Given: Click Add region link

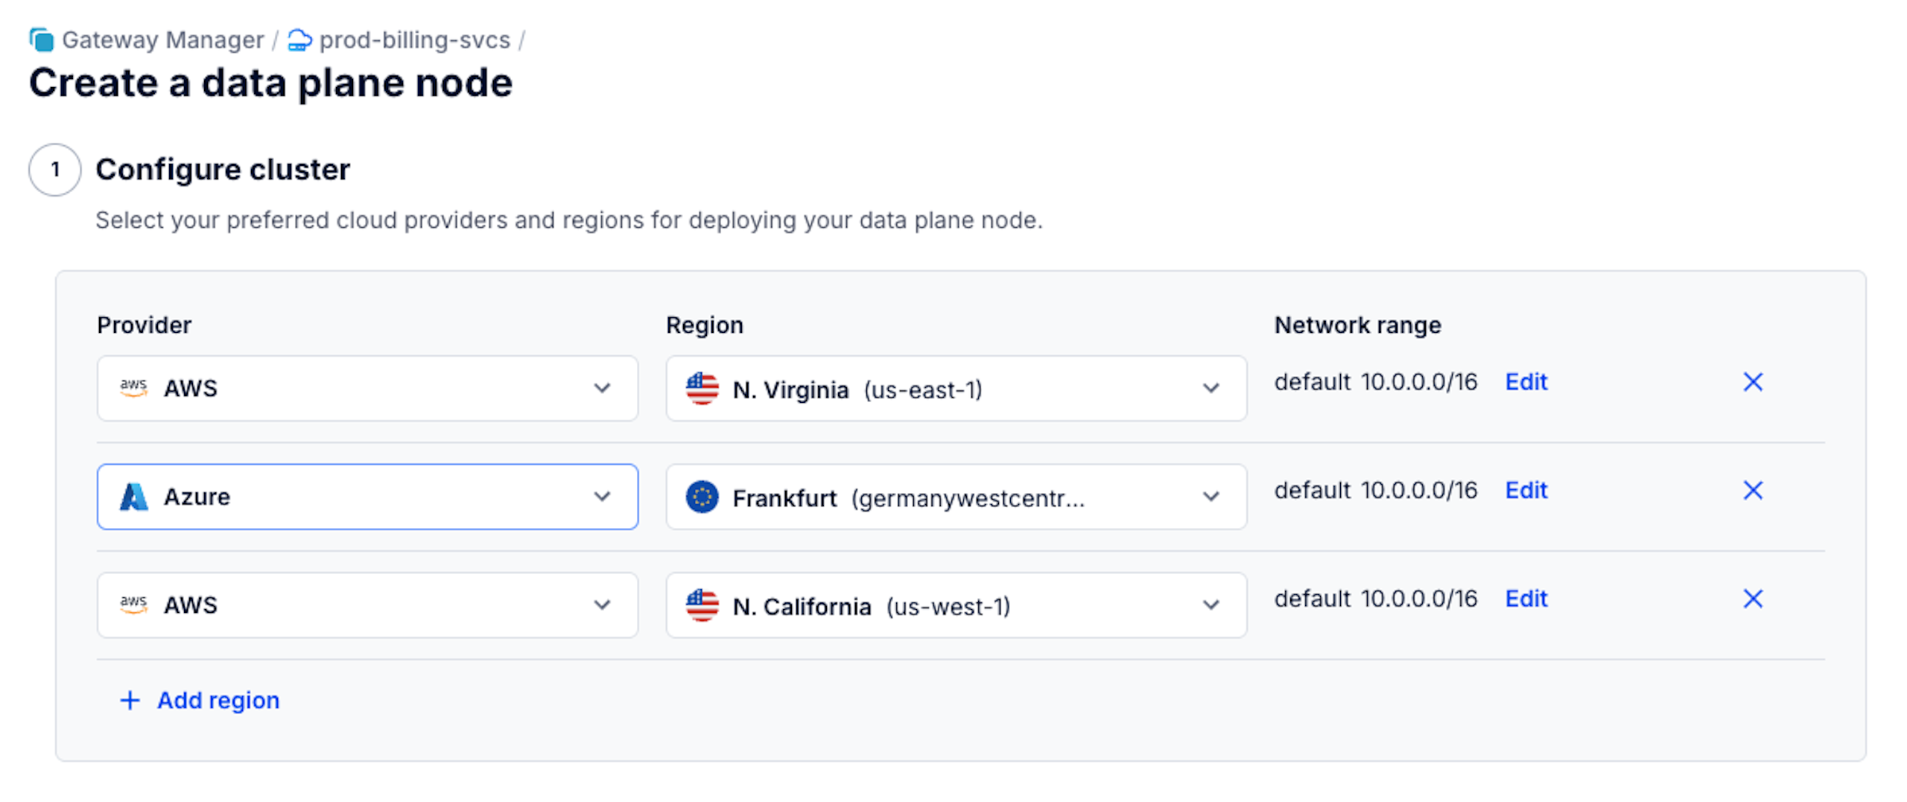Looking at the screenshot, I should point(218,700).
